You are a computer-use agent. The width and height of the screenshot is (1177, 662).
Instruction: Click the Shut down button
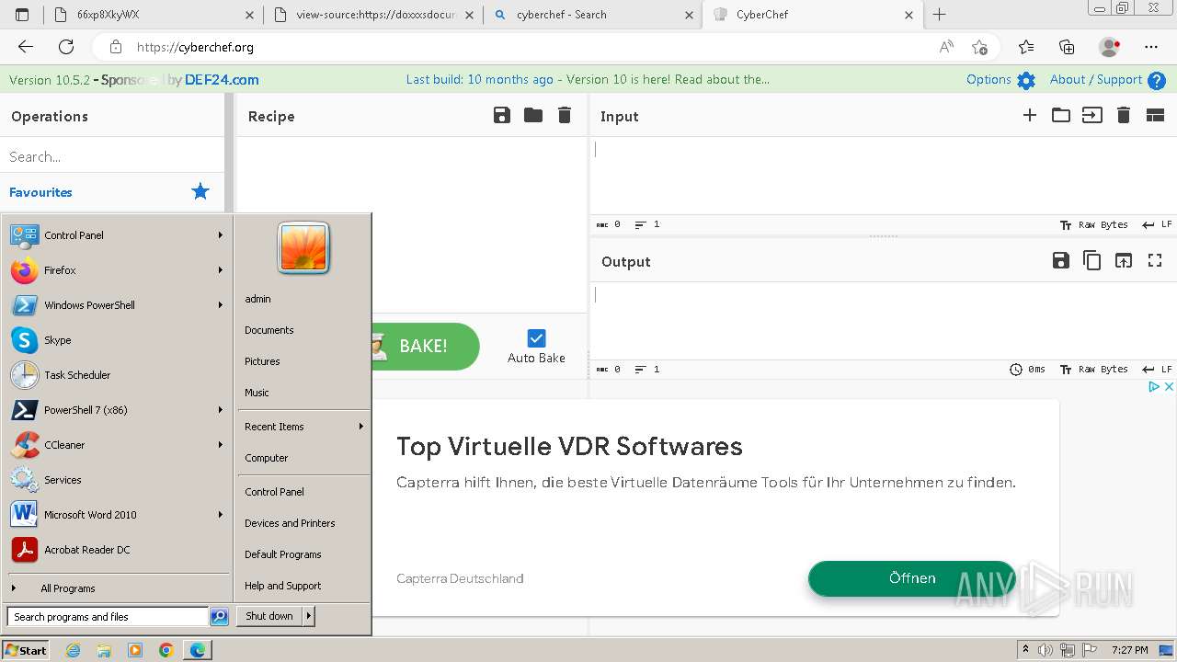[x=269, y=616]
